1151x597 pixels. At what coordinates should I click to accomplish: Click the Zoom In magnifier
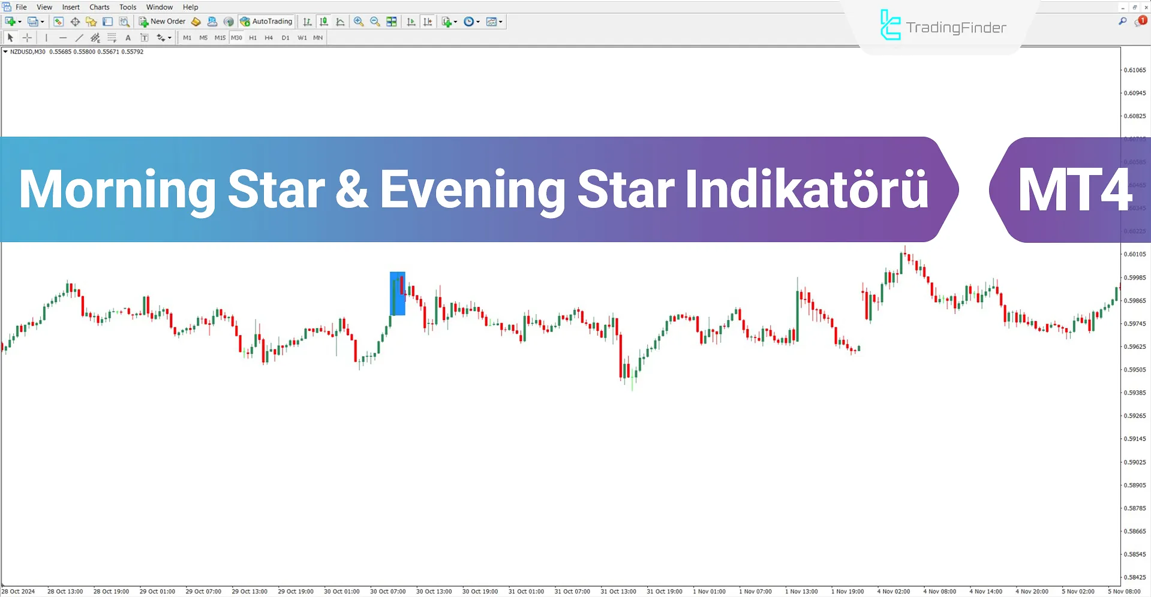[358, 22]
